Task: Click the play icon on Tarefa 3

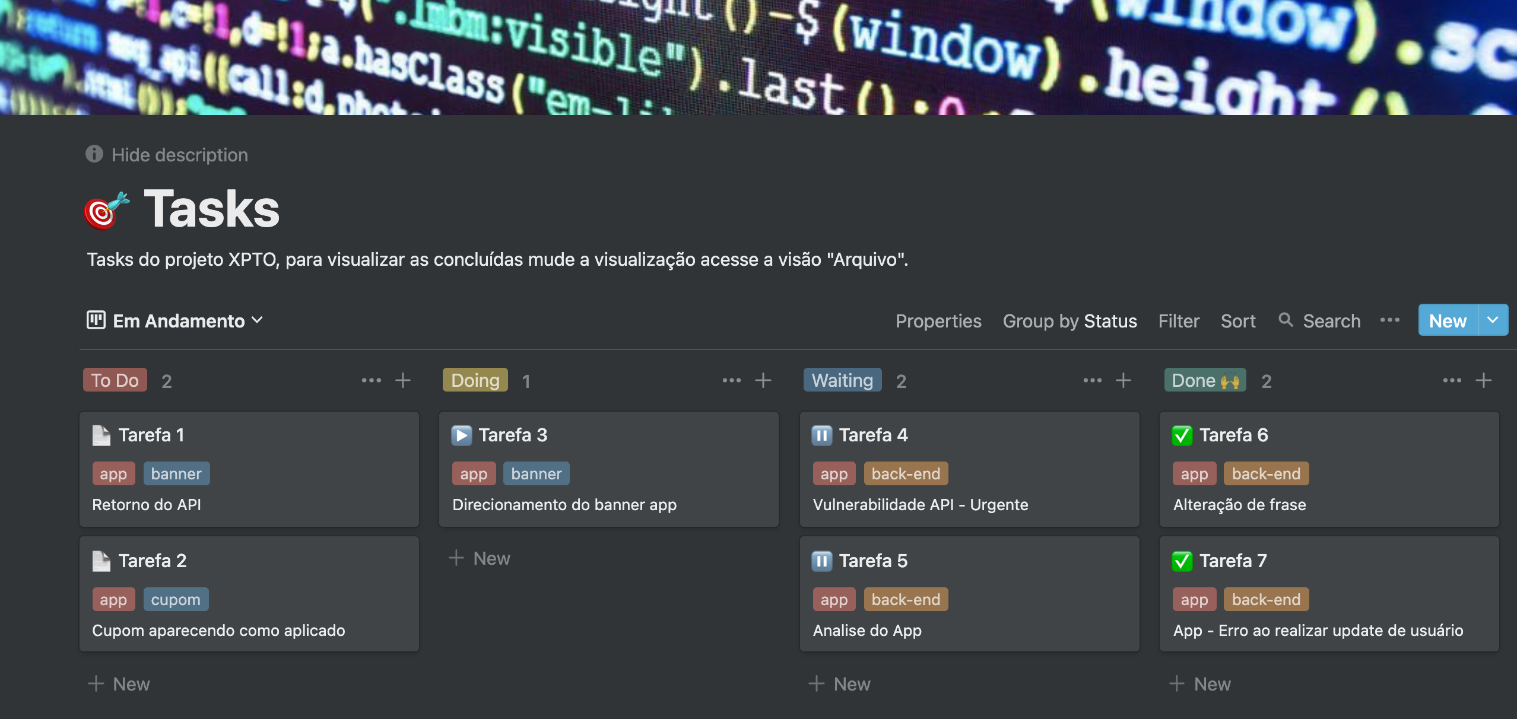Action: (462, 435)
